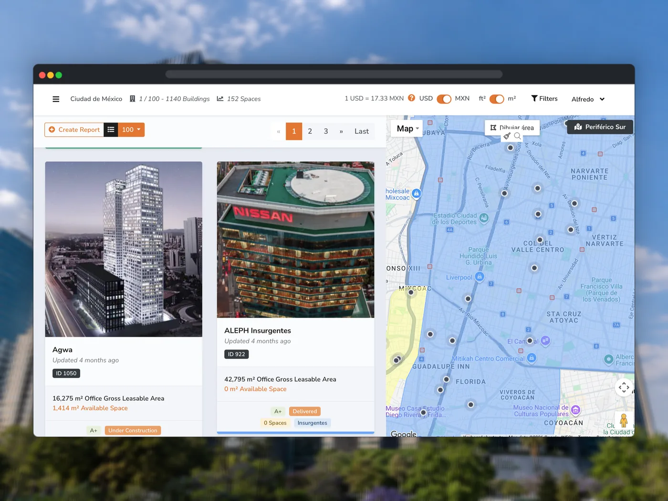Click the Wholesale Mixcoac shopping pin

click(416, 194)
